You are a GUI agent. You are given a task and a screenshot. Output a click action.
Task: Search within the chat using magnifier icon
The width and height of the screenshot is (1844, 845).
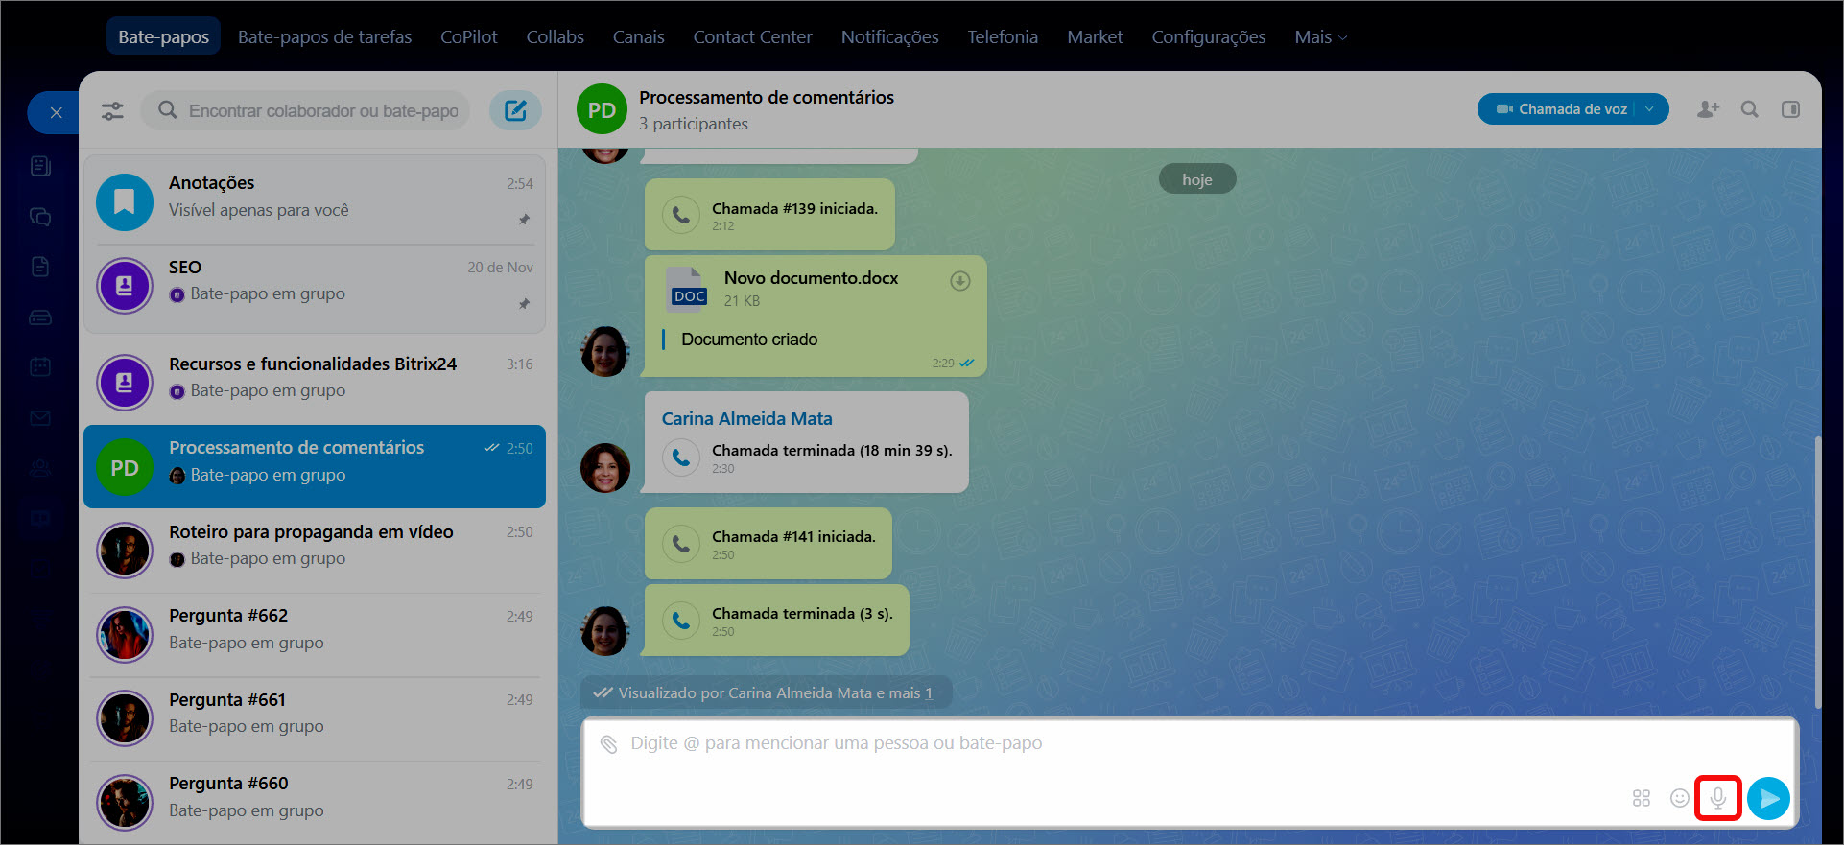tap(1750, 109)
